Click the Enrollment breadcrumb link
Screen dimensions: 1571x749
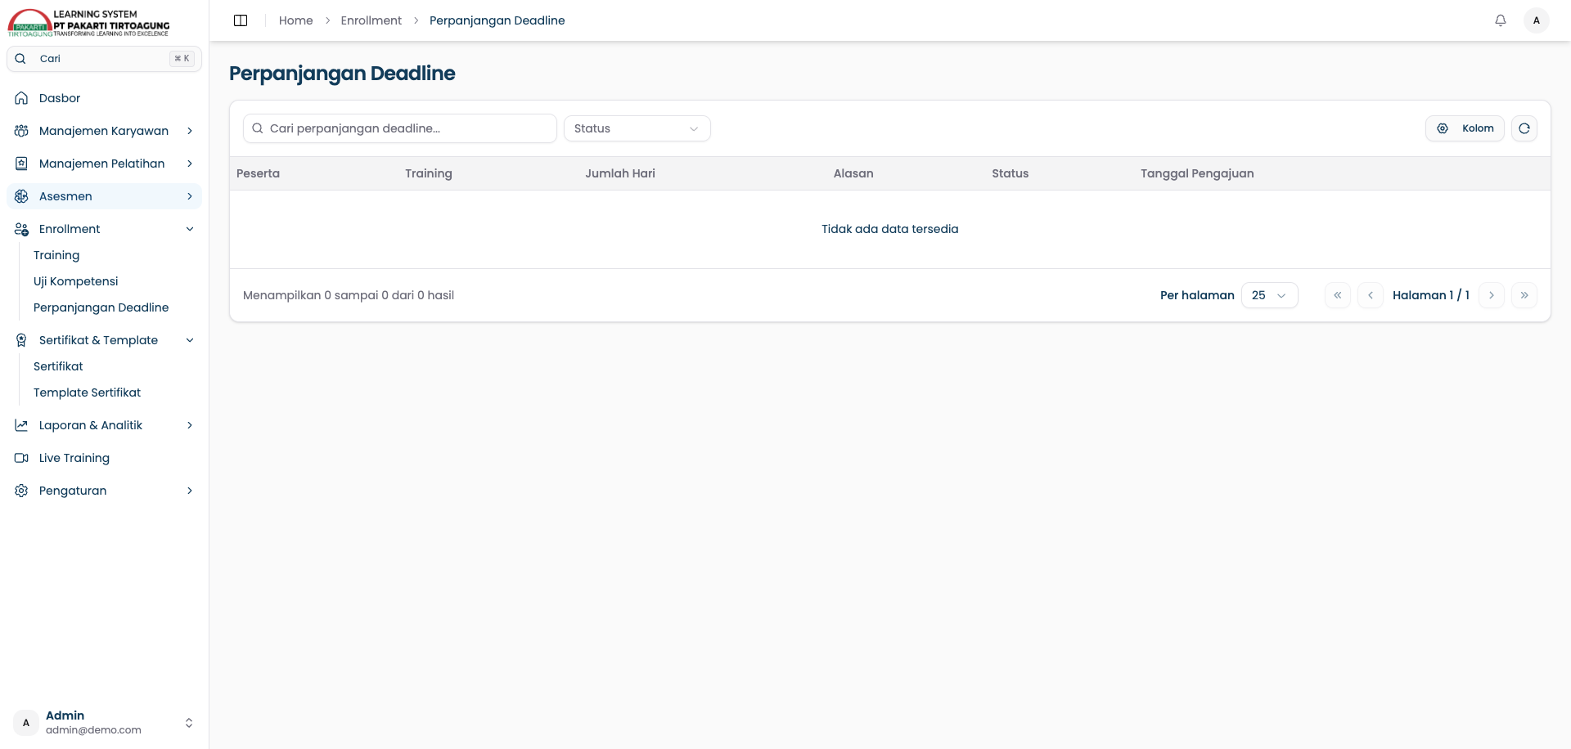click(371, 20)
